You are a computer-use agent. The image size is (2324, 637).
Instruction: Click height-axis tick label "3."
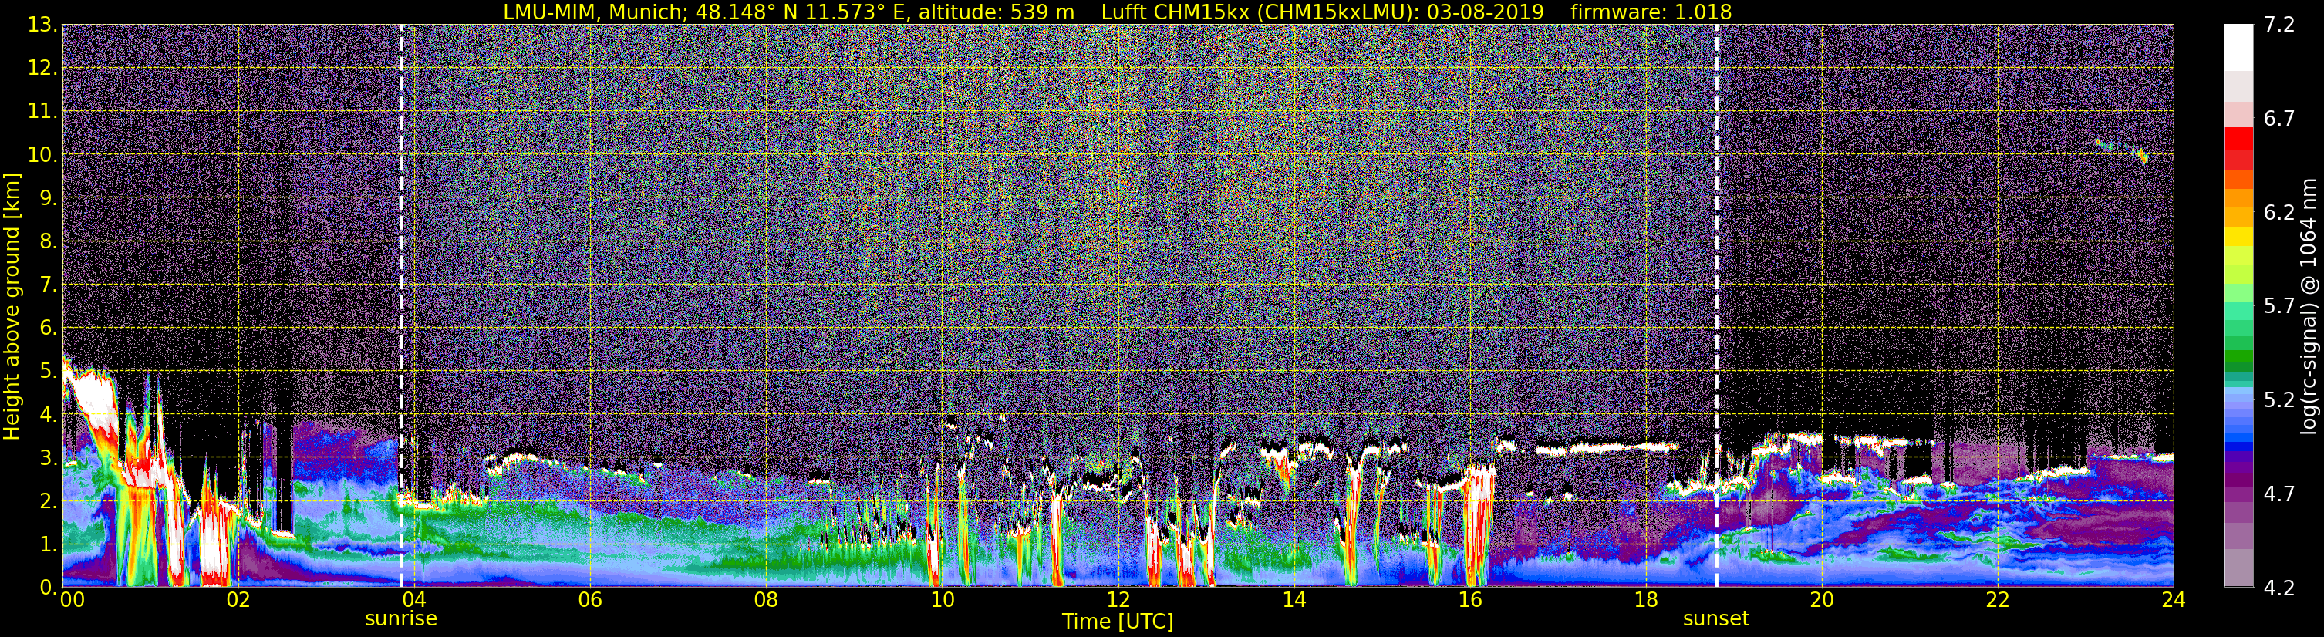49,457
